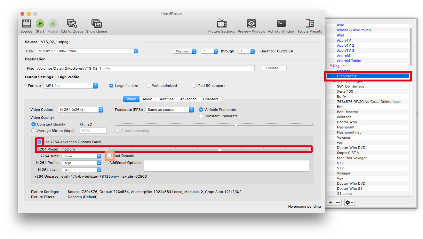The image size is (423, 239).
Task: Click the Add to Queue icon
Action: pos(72,23)
